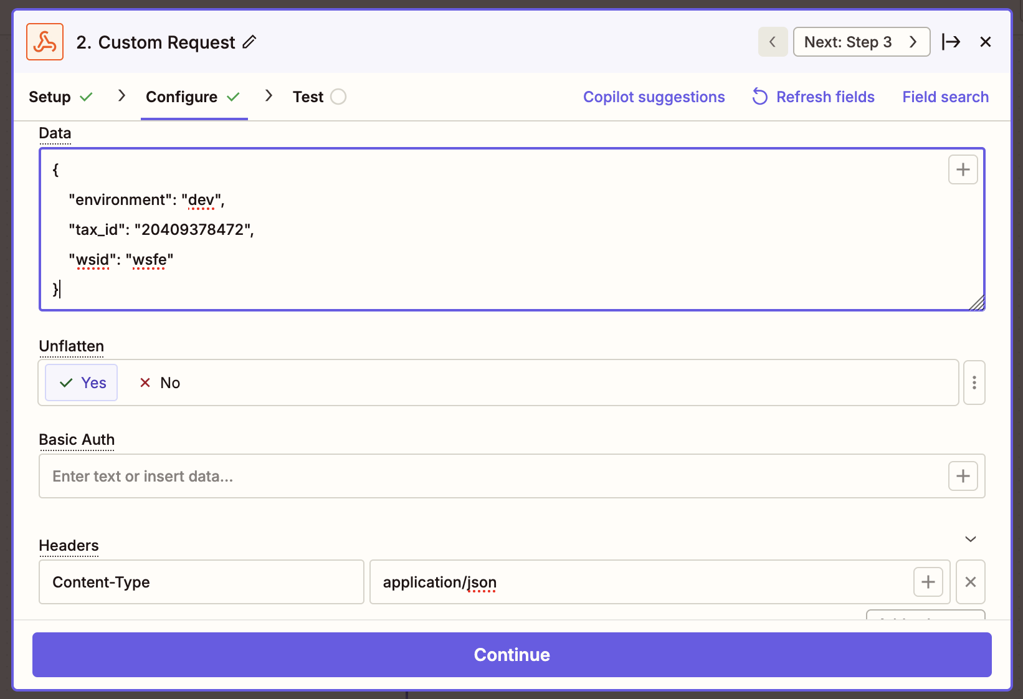Click the plus icon in Data field
This screenshot has height=699, width=1023.
coord(963,169)
